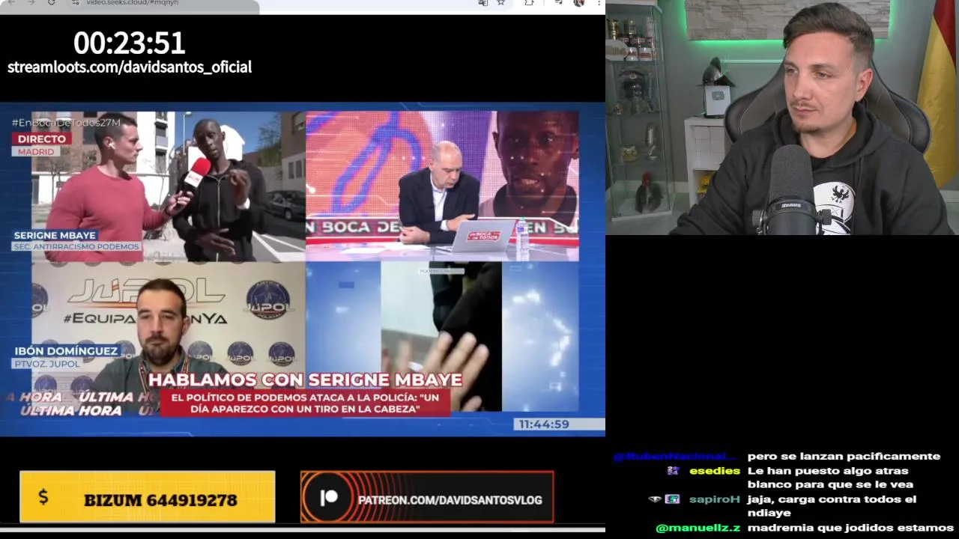Click the Serigne Mbaye street interview panel
The image size is (959, 539).
(169, 186)
